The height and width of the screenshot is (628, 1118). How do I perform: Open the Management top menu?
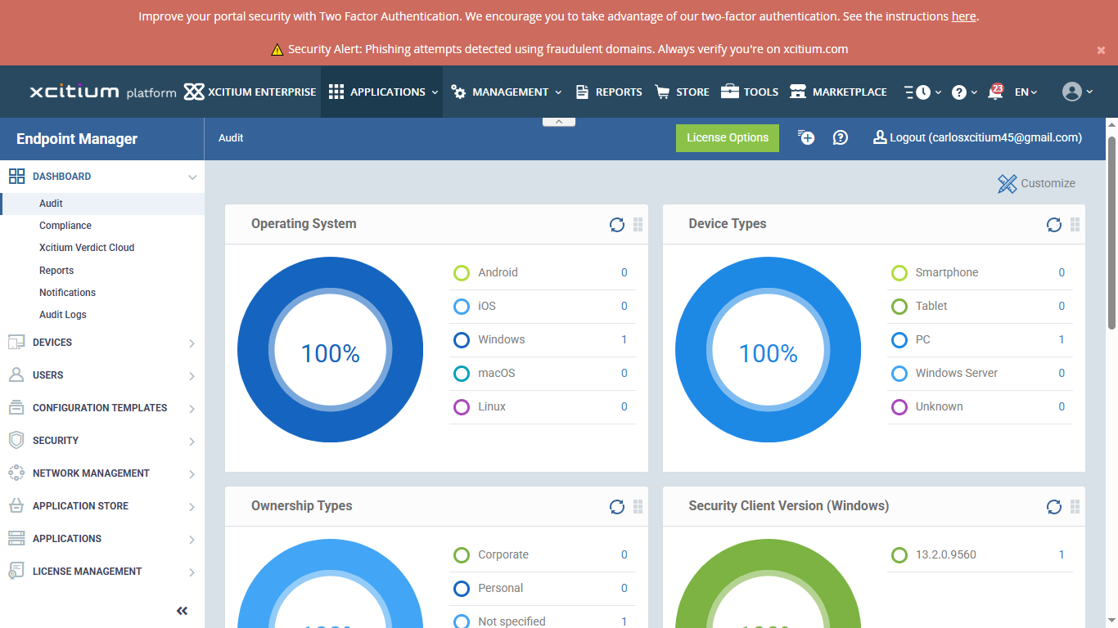pyautogui.click(x=507, y=92)
